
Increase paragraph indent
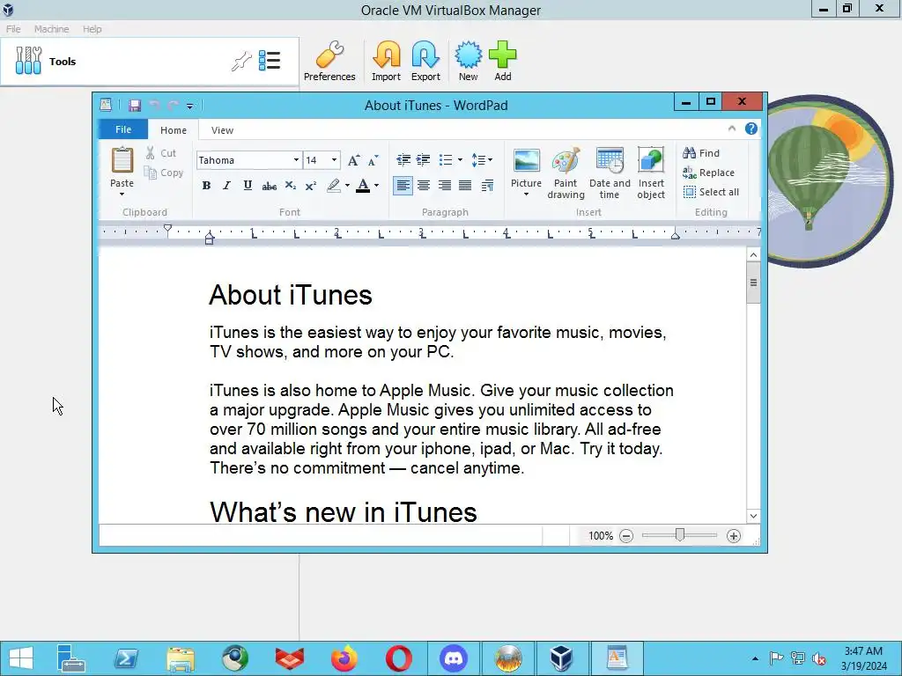coord(424,160)
